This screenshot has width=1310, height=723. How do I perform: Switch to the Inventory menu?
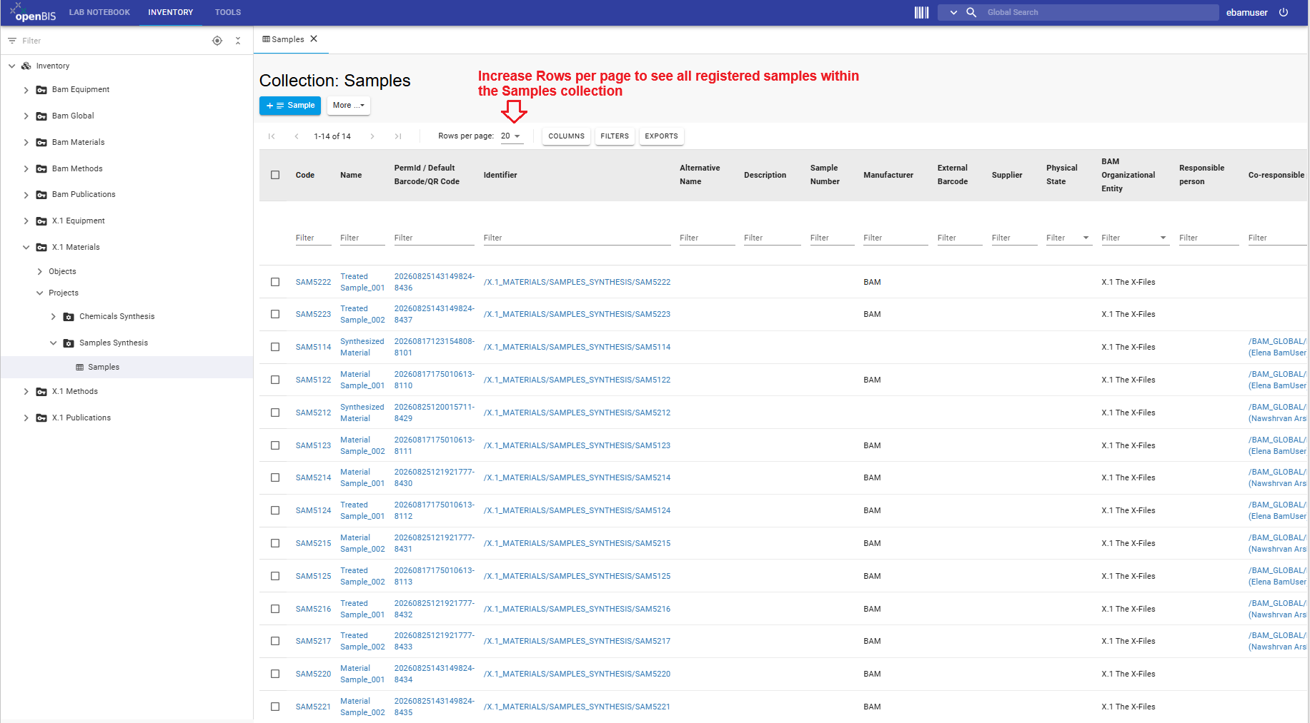point(171,12)
